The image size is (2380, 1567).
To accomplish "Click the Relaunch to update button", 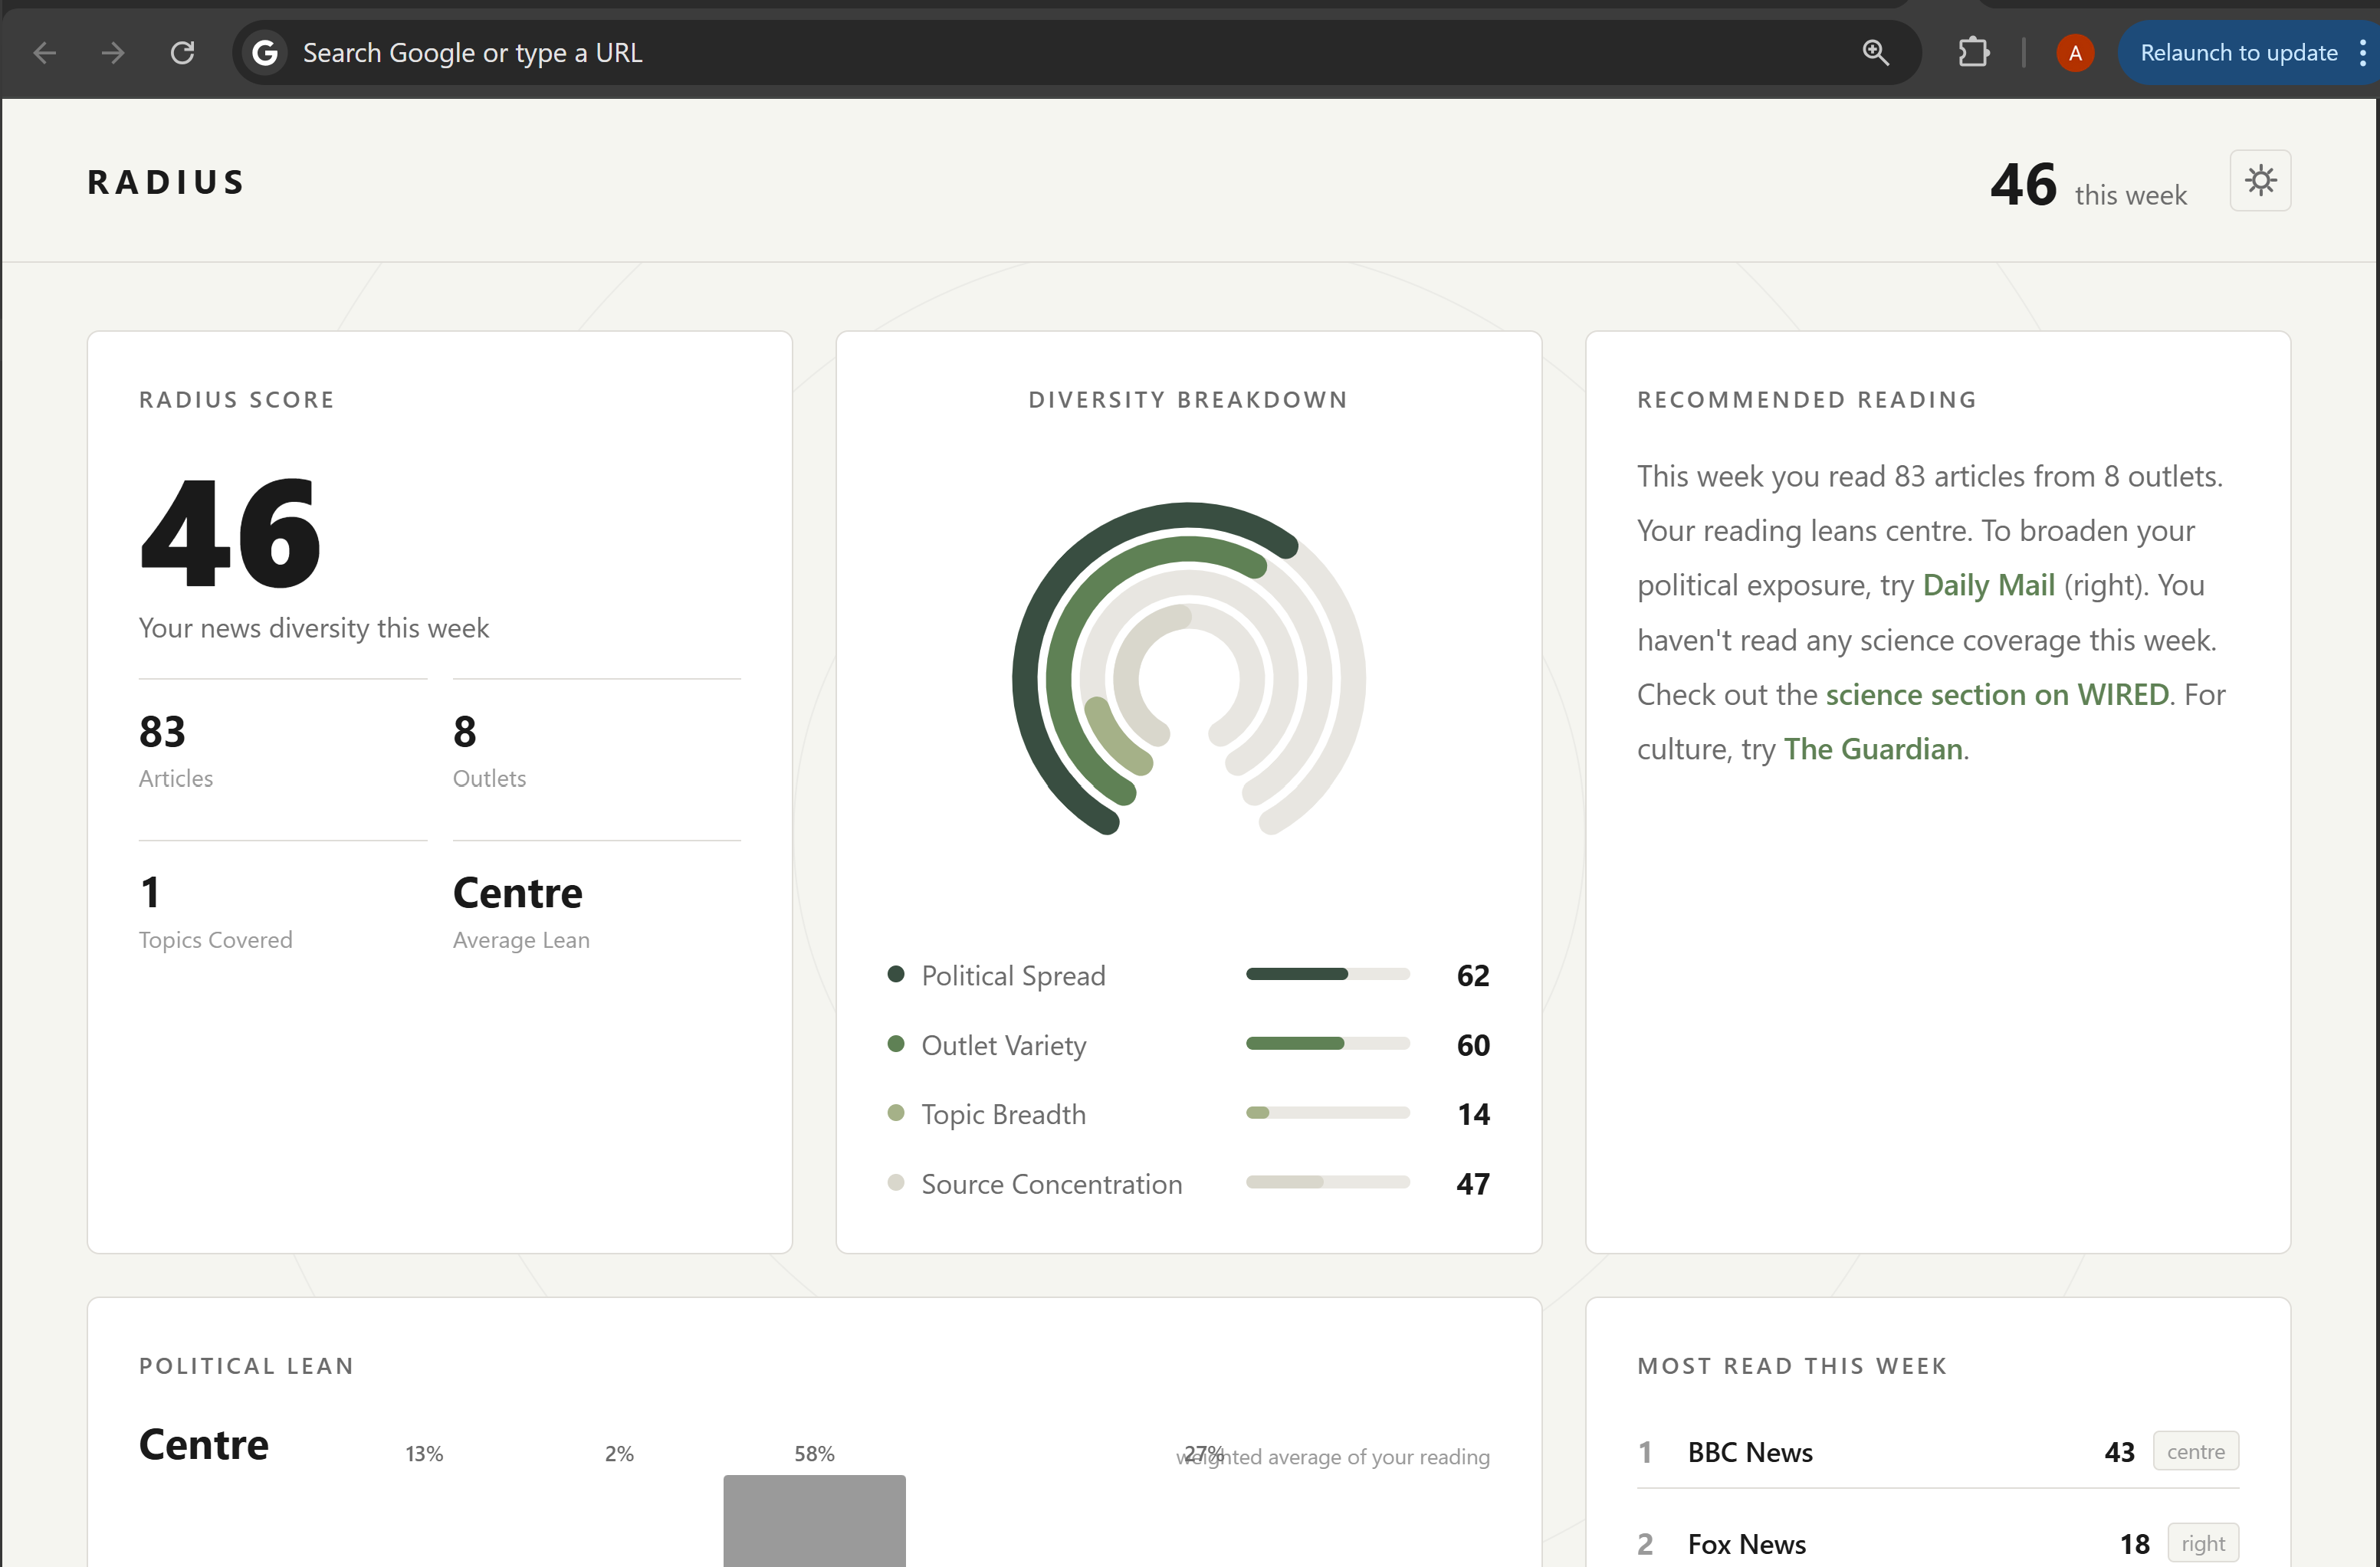I will point(2238,53).
